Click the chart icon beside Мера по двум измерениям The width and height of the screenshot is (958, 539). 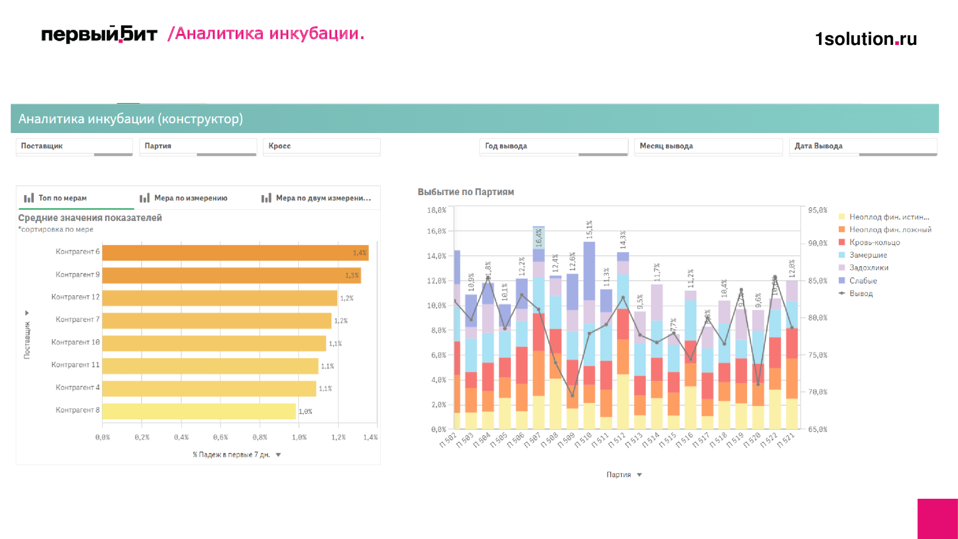[x=266, y=198]
